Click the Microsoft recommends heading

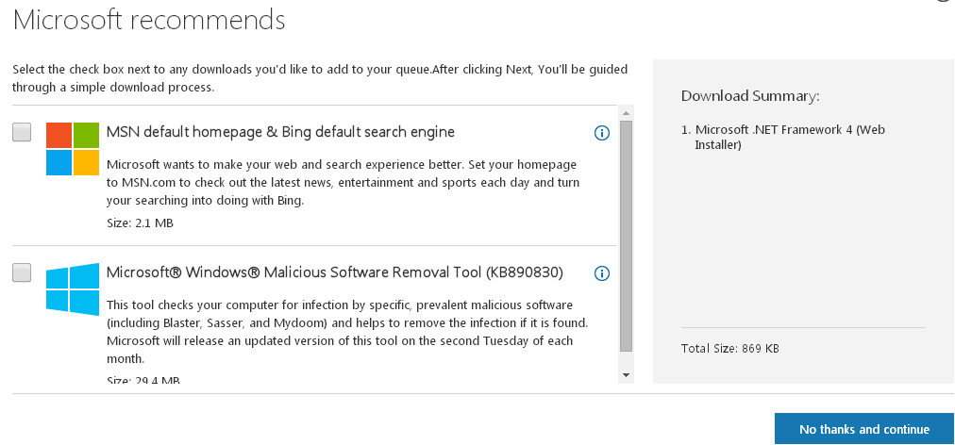[149, 20]
